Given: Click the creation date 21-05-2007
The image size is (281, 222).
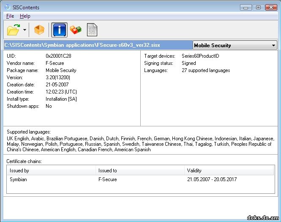Looking at the screenshot, I should coord(57,85).
